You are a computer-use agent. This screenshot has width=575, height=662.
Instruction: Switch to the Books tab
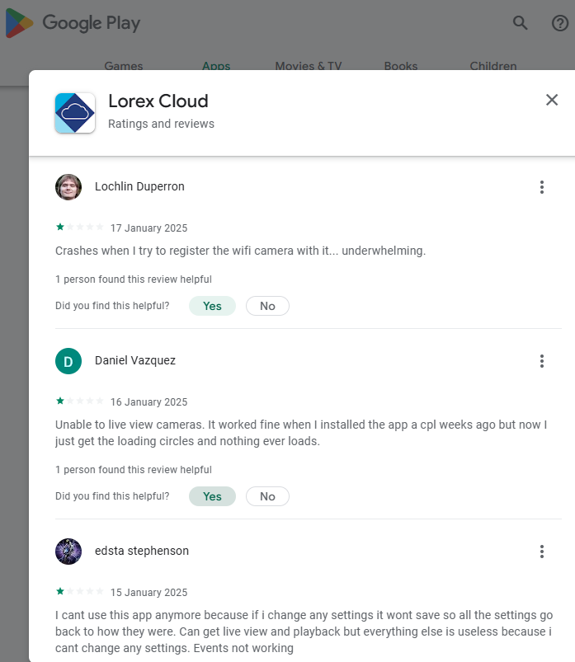pos(400,66)
